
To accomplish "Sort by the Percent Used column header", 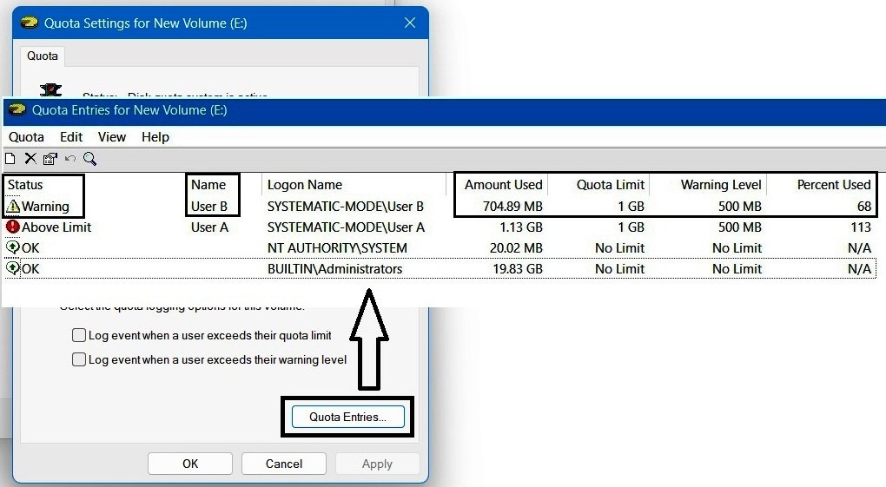I will pos(834,185).
